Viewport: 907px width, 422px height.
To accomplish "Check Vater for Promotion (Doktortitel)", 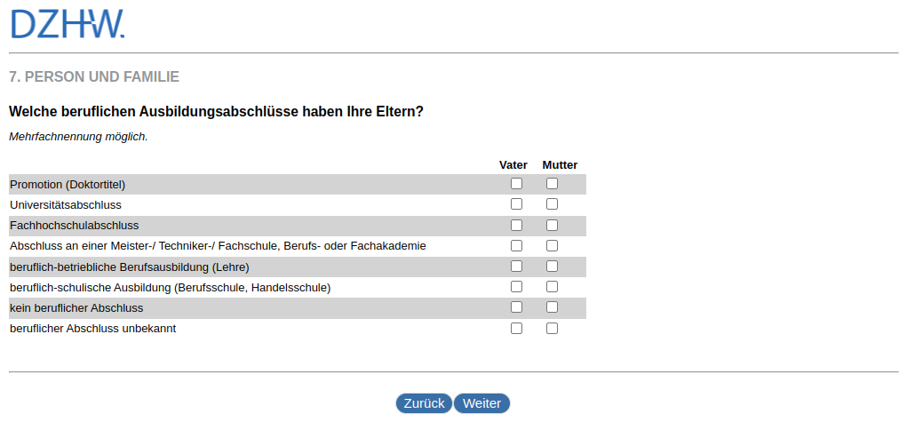I will pyautogui.click(x=516, y=184).
